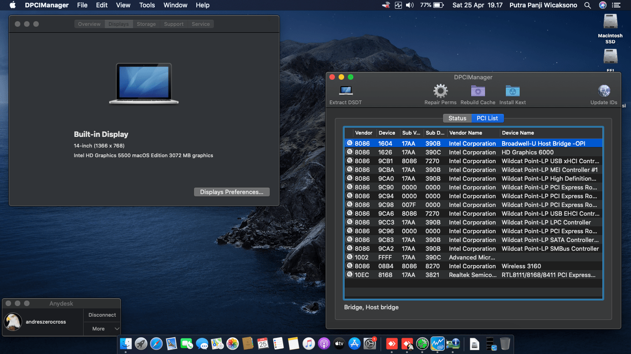Open App Store from the Dock
This screenshot has width=631, height=354.
coord(354,343)
